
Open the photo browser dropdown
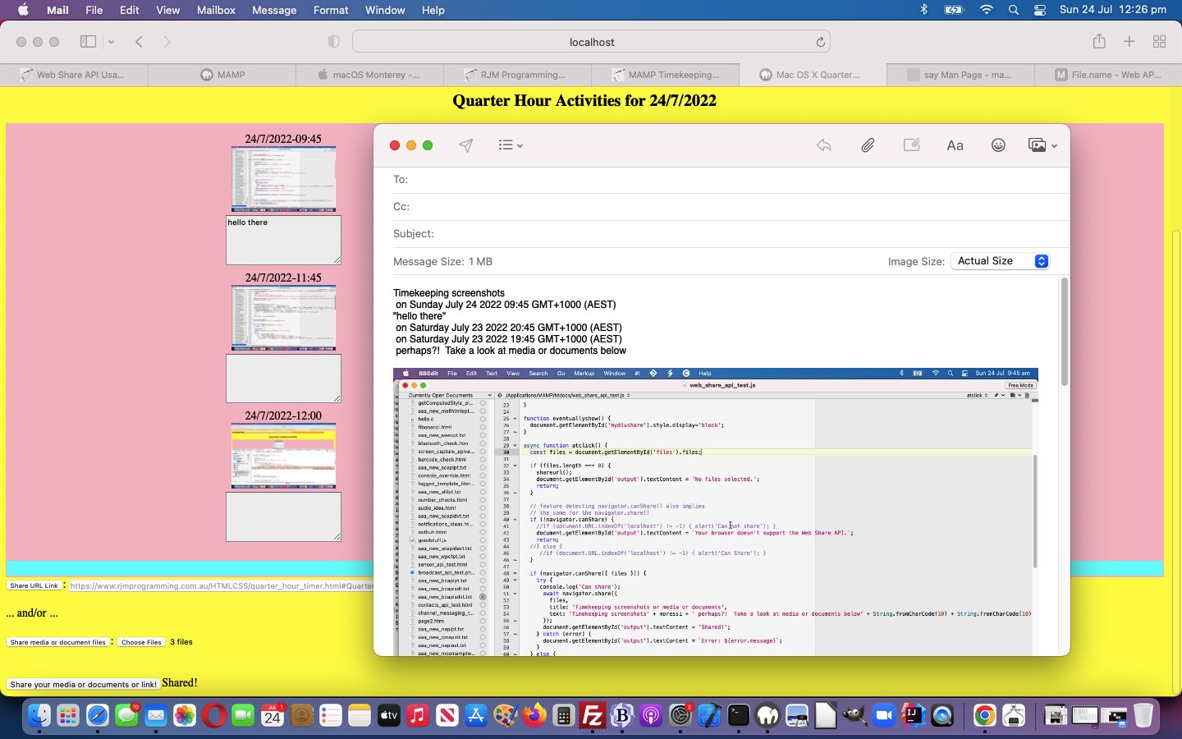tap(1042, 145)
